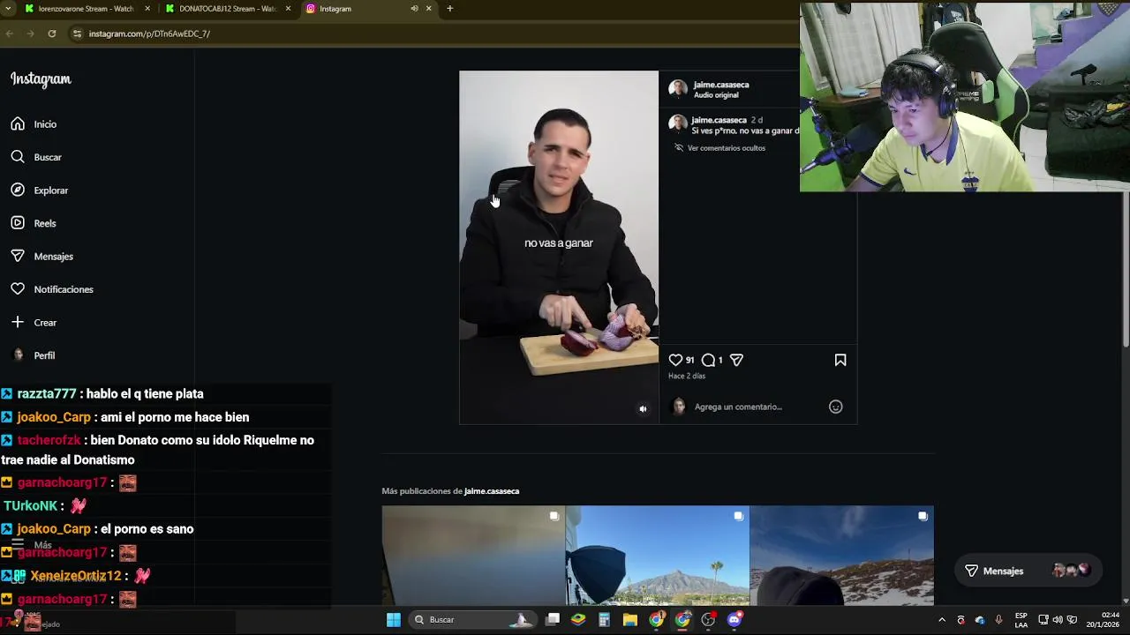Image resolution: width=1130 pixels, height=635 pixels.
Task: Open comments bubble icon on post
Action: pyautogui.click(x=708, y=360)
